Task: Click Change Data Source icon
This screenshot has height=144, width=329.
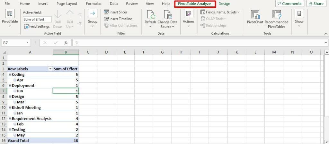Action: pyautogui.click(x=167, y=14)
